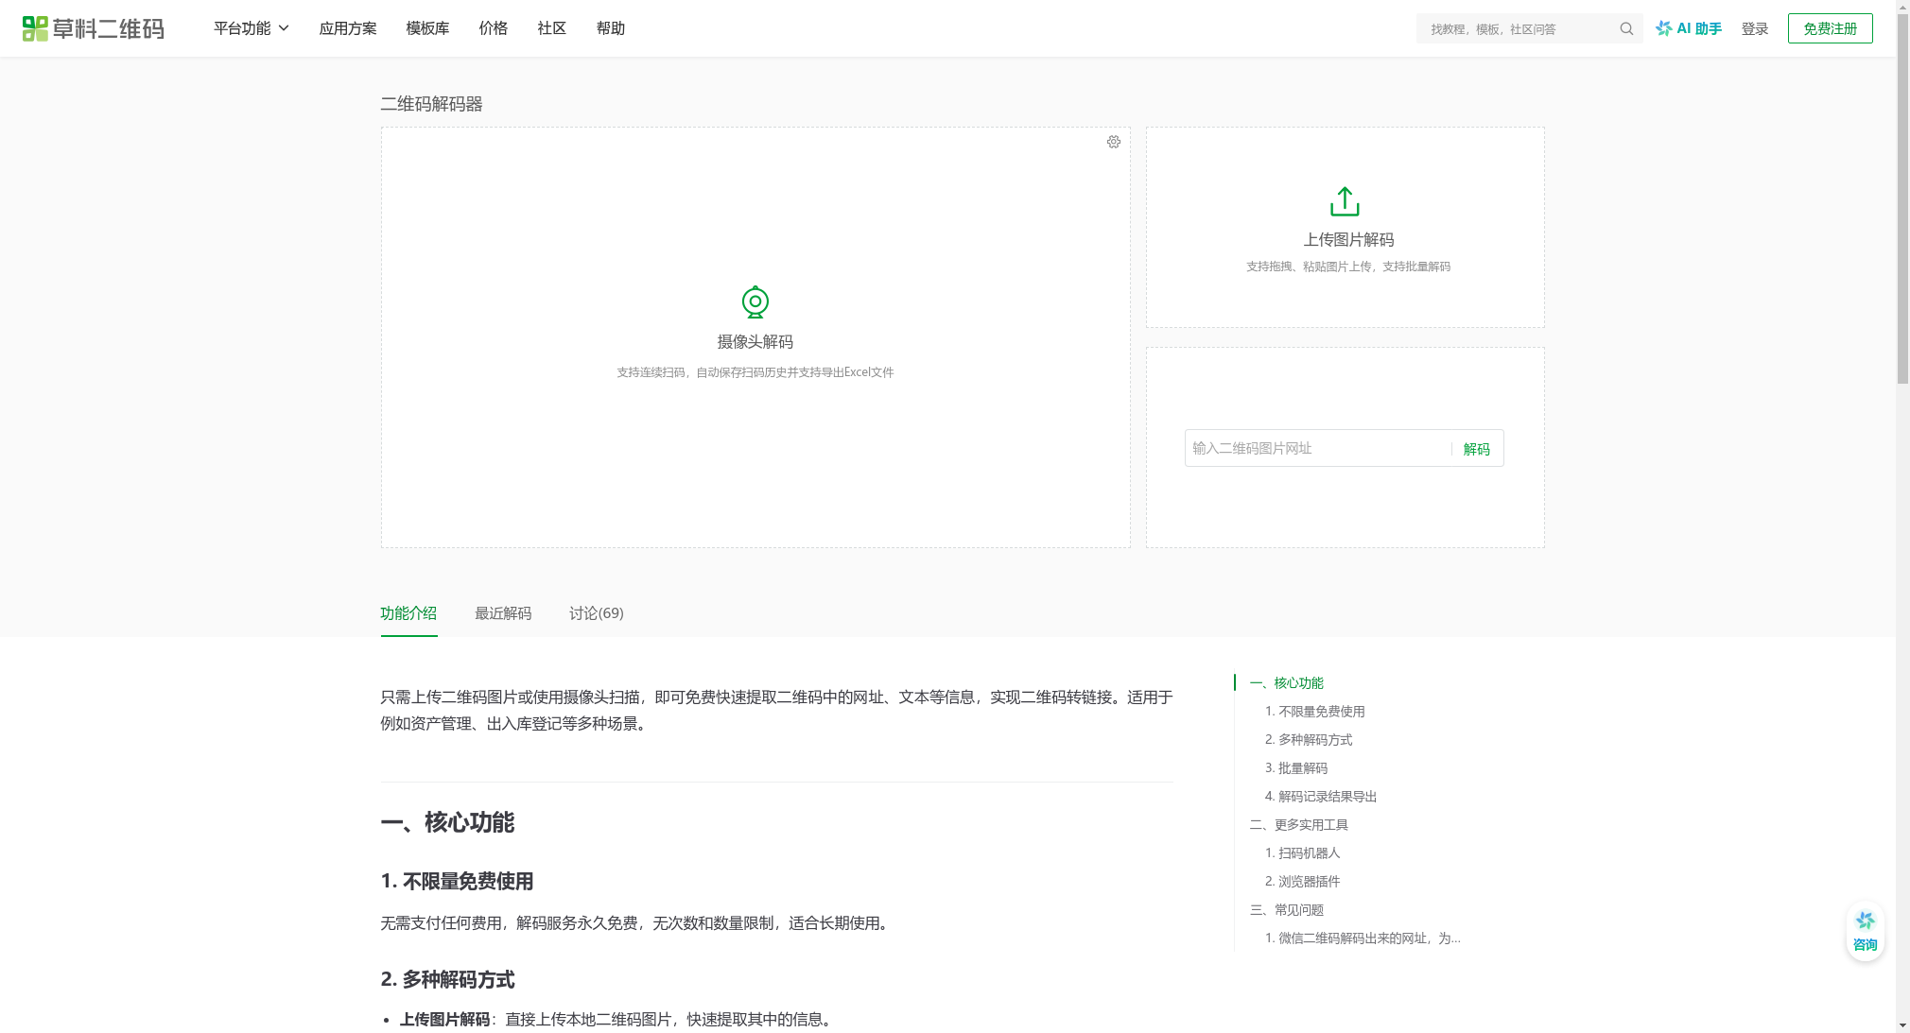The height and width of the screenshot is (1033, 1910).
Task: Switch to the 最近解码 tab
Action: (503, 613)
